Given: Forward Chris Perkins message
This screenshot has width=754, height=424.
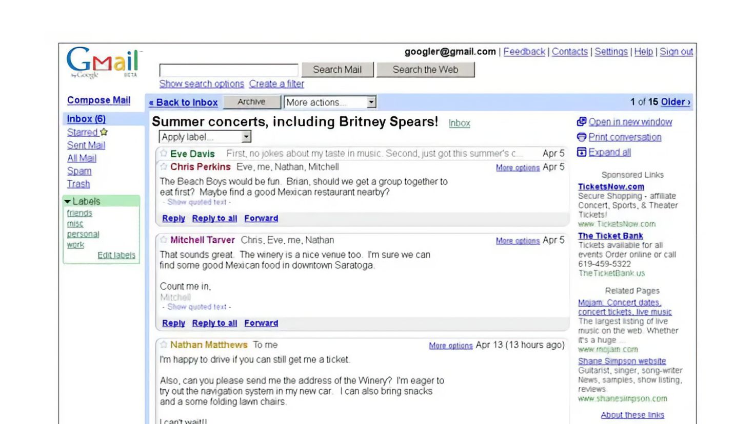Looking at the screenshot, I should [x=261, y=218].
